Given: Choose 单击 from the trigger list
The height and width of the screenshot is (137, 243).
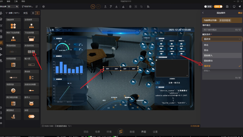Looking at the screenshot, I should pos(222,45).
